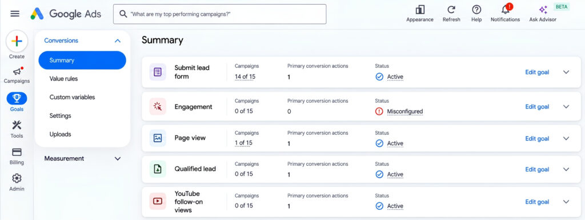Open the hamburger main menu
The image size is (585, 220).
(x=15, y=14)
